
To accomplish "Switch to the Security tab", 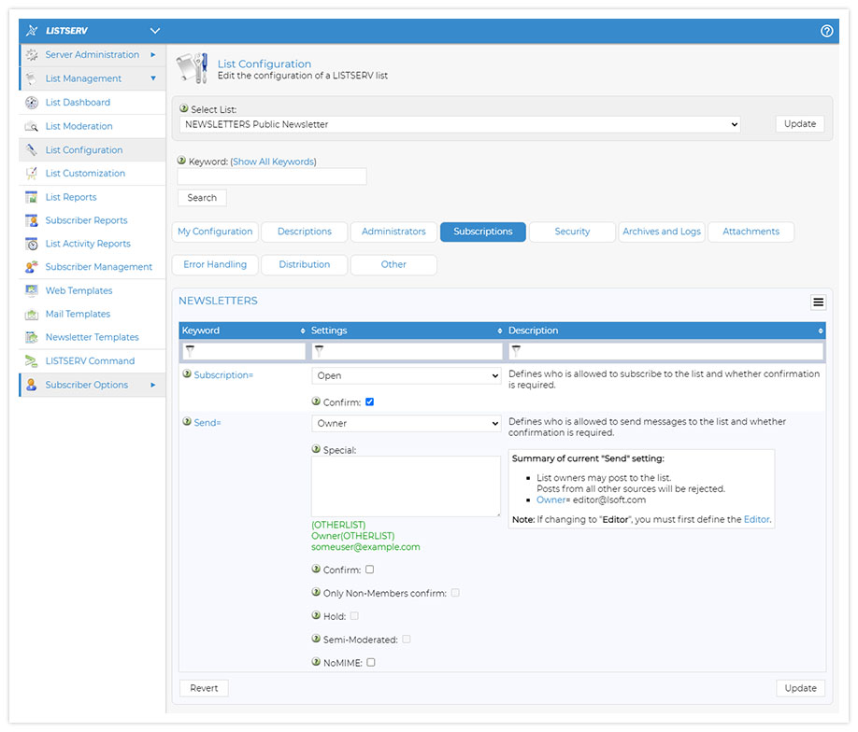I will 572,232.
